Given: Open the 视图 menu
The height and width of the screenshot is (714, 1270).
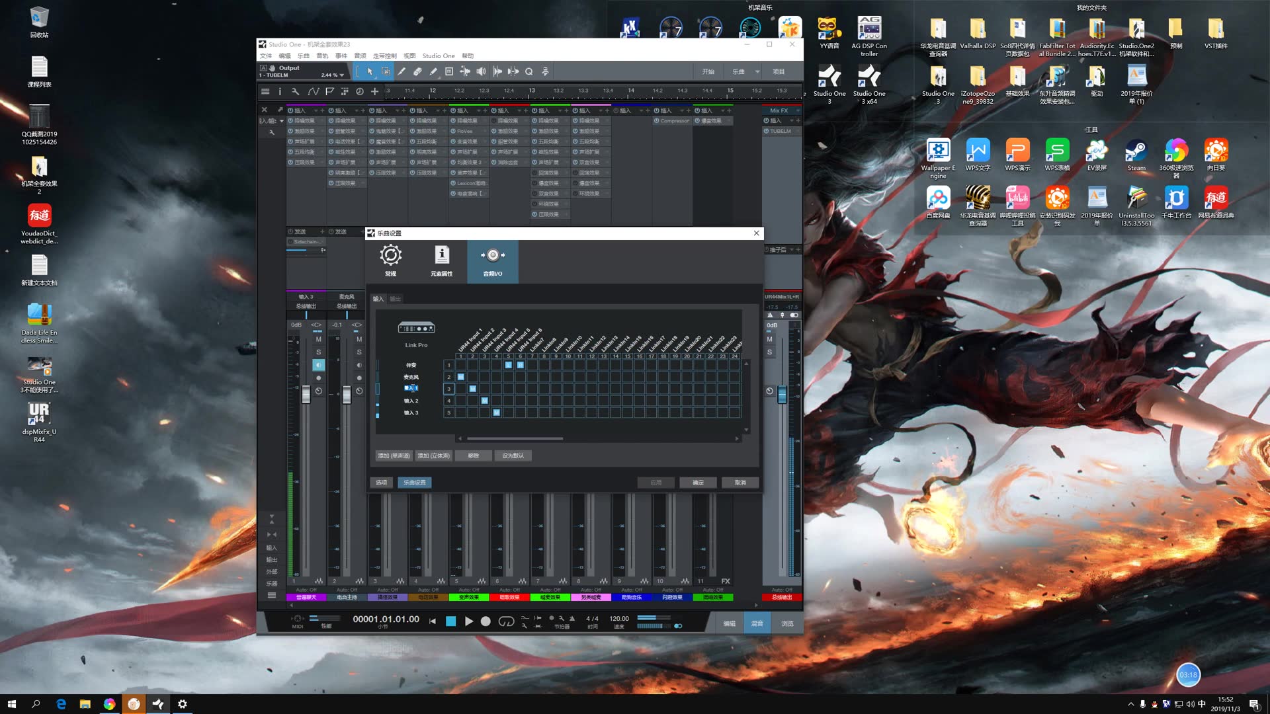Looking at the screenshot, I should coord(409,56).
